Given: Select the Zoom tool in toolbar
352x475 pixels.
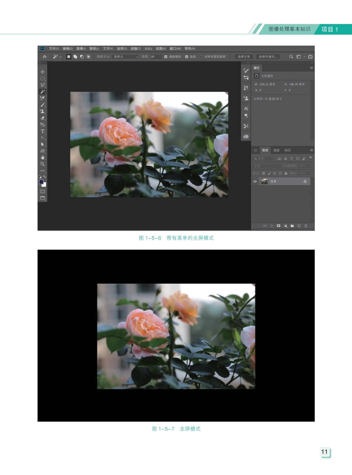Looking at the screenshot, I should click(43, 164).
